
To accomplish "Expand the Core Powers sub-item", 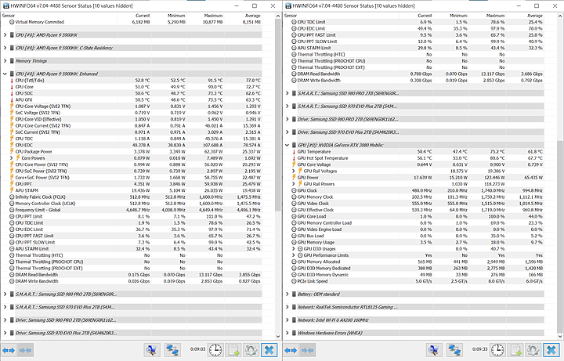I will coord(11,158).
